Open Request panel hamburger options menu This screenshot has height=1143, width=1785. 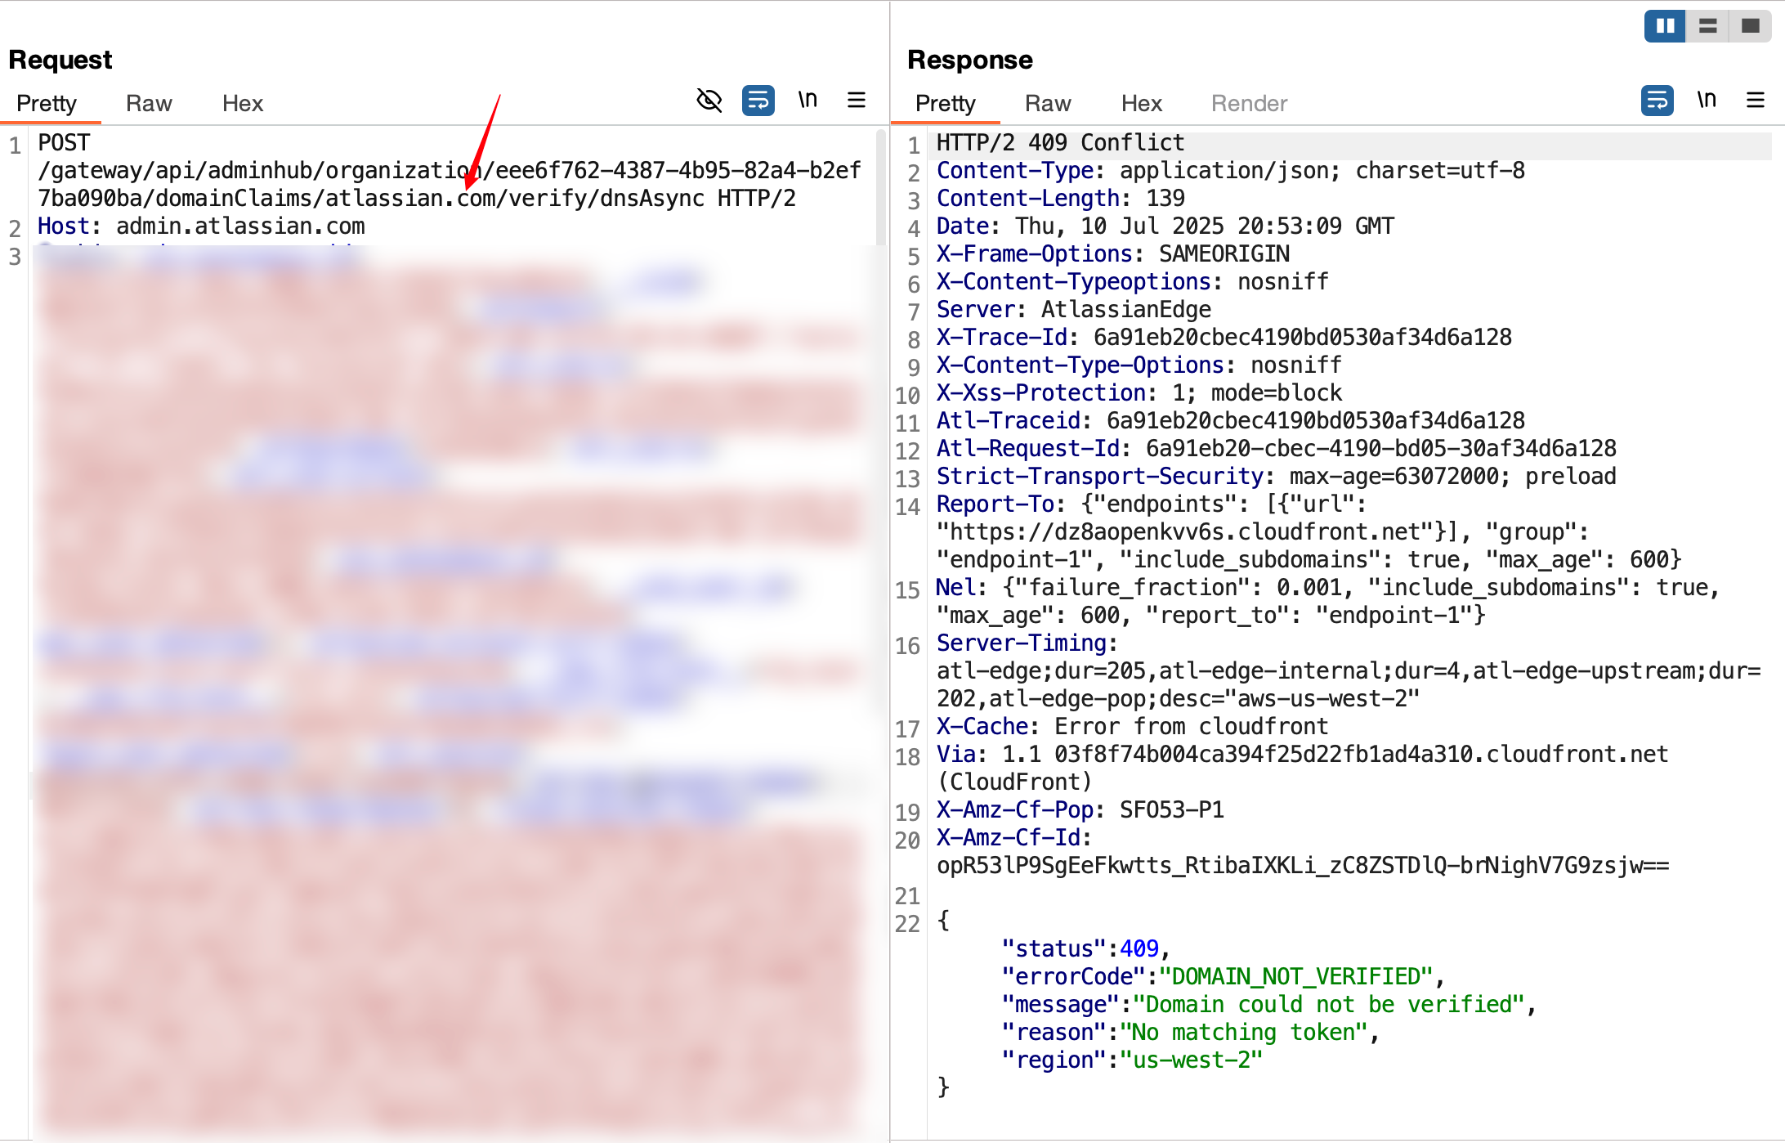click(x=857, y=101)
